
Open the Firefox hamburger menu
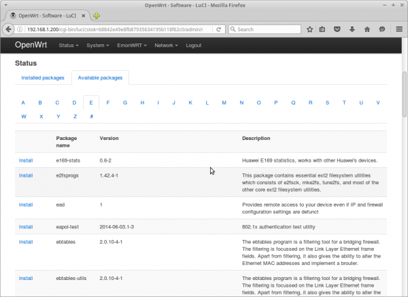click(399, 29)
